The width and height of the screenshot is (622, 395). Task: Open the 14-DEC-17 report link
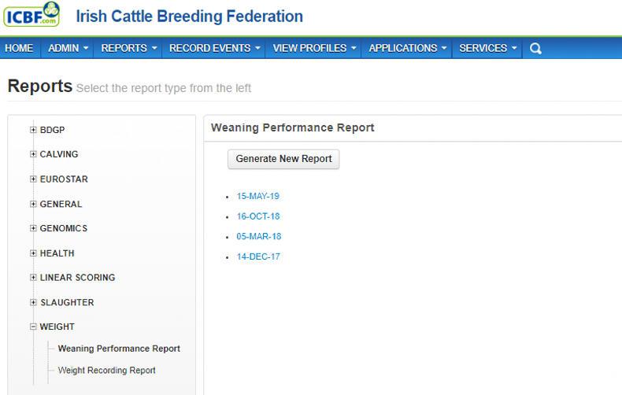[258, 257]
